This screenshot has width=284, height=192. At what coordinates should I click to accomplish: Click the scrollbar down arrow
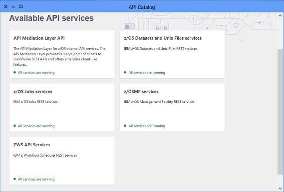click(280, 189)
